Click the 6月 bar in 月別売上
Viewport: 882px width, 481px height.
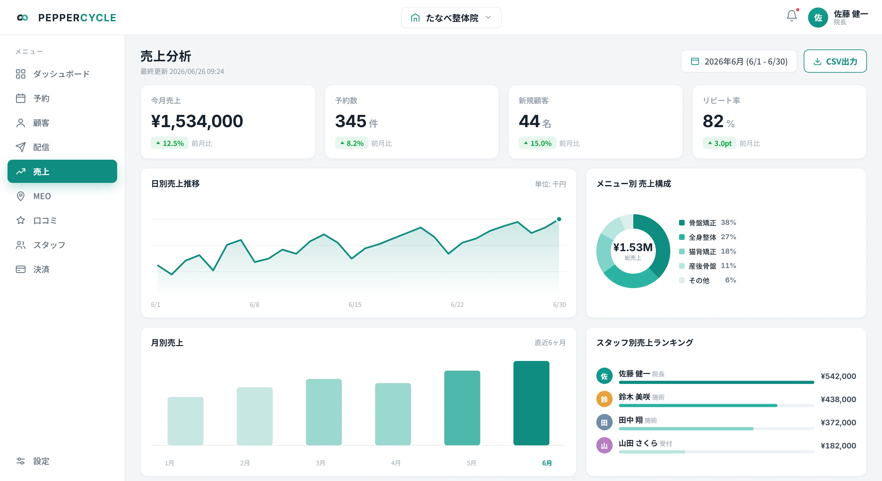tap(531, 403)
